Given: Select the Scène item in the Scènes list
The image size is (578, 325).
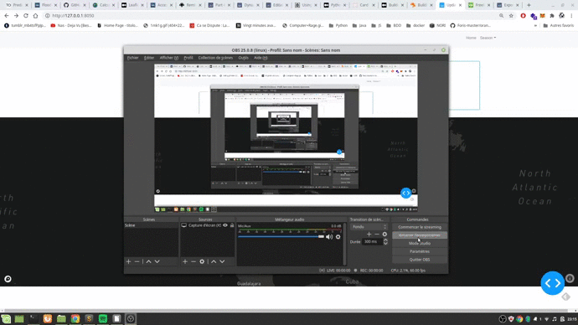Looking at the screenshot, I should (151, 225).
